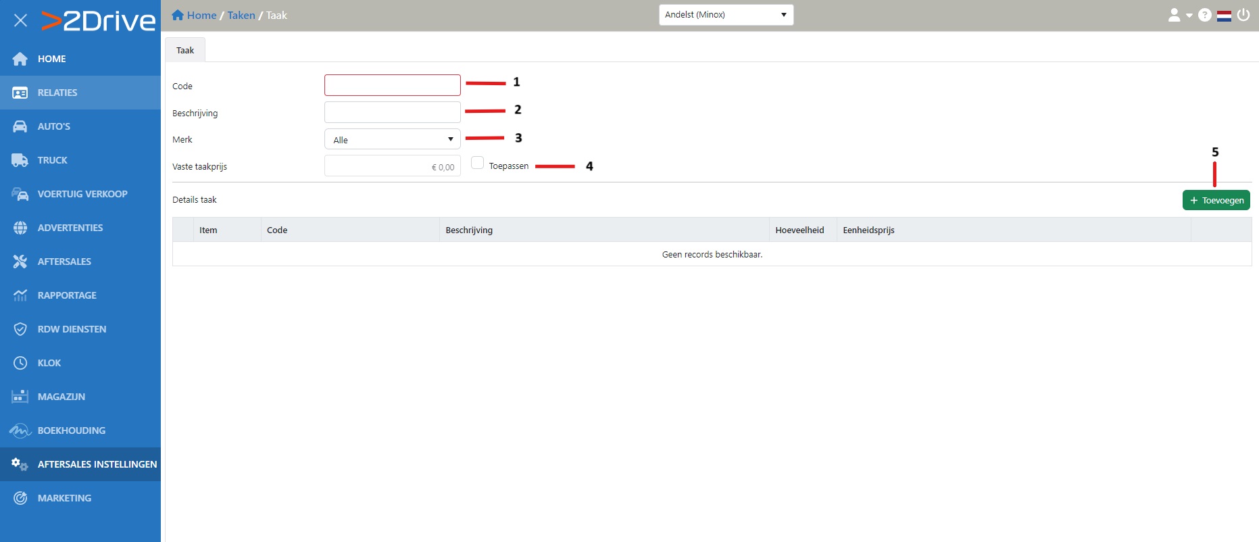Select the Truck icon in sidebar

(x=20, y=160)
